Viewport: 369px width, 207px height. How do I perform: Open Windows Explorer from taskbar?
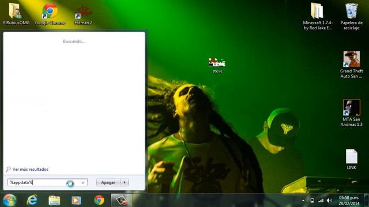[x=54, y=201]
